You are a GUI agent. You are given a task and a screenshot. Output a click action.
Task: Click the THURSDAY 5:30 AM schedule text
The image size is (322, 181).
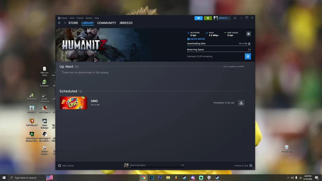(224, 103)
